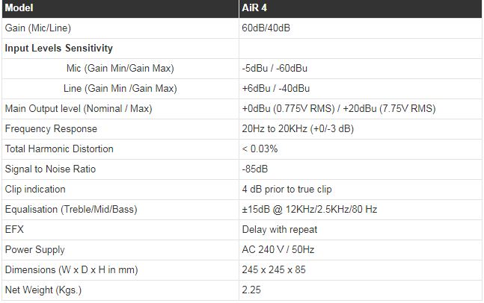Select the "AiR 4" column header
The width and height of the screenshot is (484, 303).
click(255, 8)
